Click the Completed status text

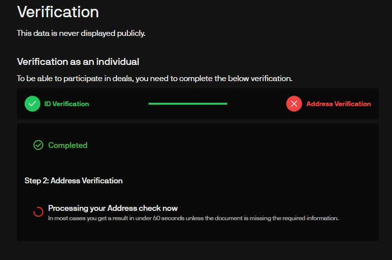tap(68, 145)
